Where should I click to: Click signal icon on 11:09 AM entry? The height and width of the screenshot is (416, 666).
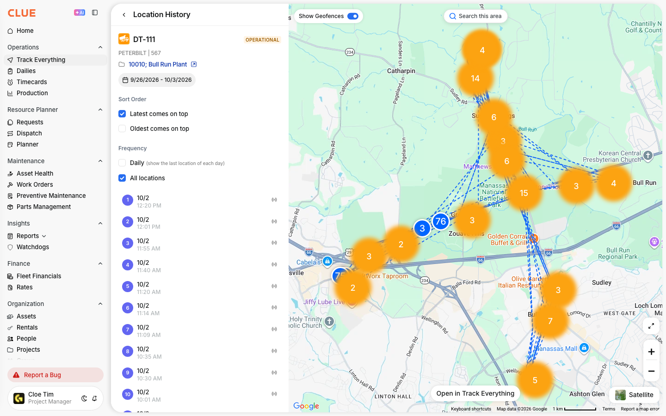tap(274, 329)
